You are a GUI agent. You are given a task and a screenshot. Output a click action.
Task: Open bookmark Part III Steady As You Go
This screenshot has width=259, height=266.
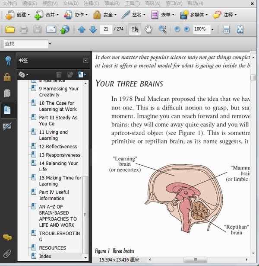point(58,121)
